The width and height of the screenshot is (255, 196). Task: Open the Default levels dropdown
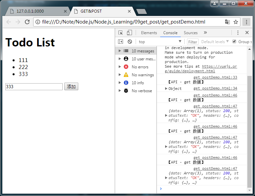tap(215, 42)
